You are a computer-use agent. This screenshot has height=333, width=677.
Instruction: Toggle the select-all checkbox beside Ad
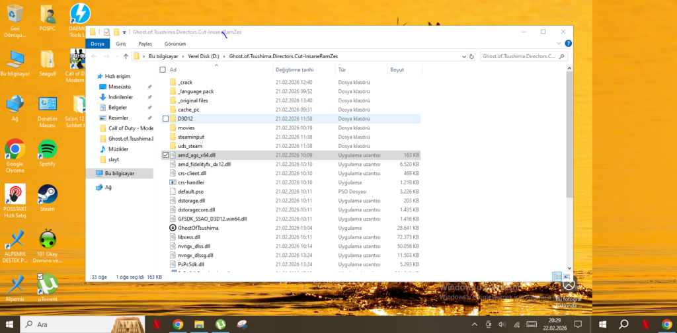coord(163,69)
